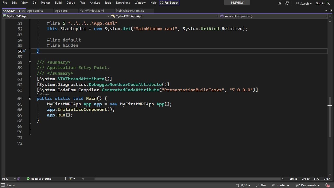Screen dimensions: 334x188
Task: Switch to the App.xaml tab
Action: 61,11
